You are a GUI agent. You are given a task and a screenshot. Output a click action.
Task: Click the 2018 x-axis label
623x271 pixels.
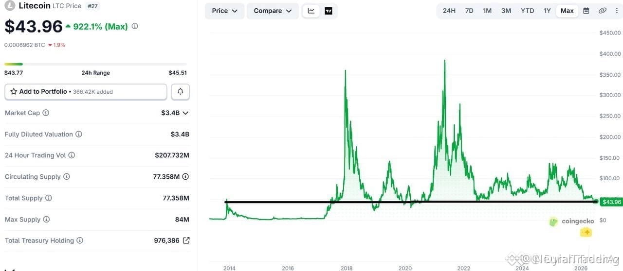(x=347, y=268)
